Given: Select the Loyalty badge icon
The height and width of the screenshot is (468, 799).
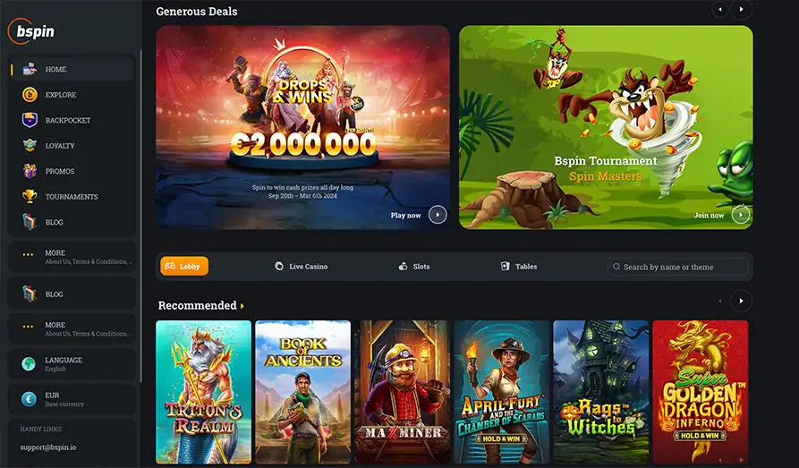Looking at the screenshot, I should (x=30, y=146).
